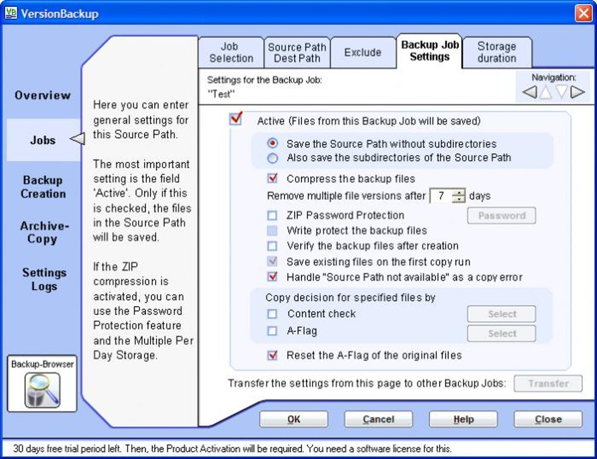Toggle Compress the backup files
Viewport: 597px width, 459px height.
click(272, 178)
